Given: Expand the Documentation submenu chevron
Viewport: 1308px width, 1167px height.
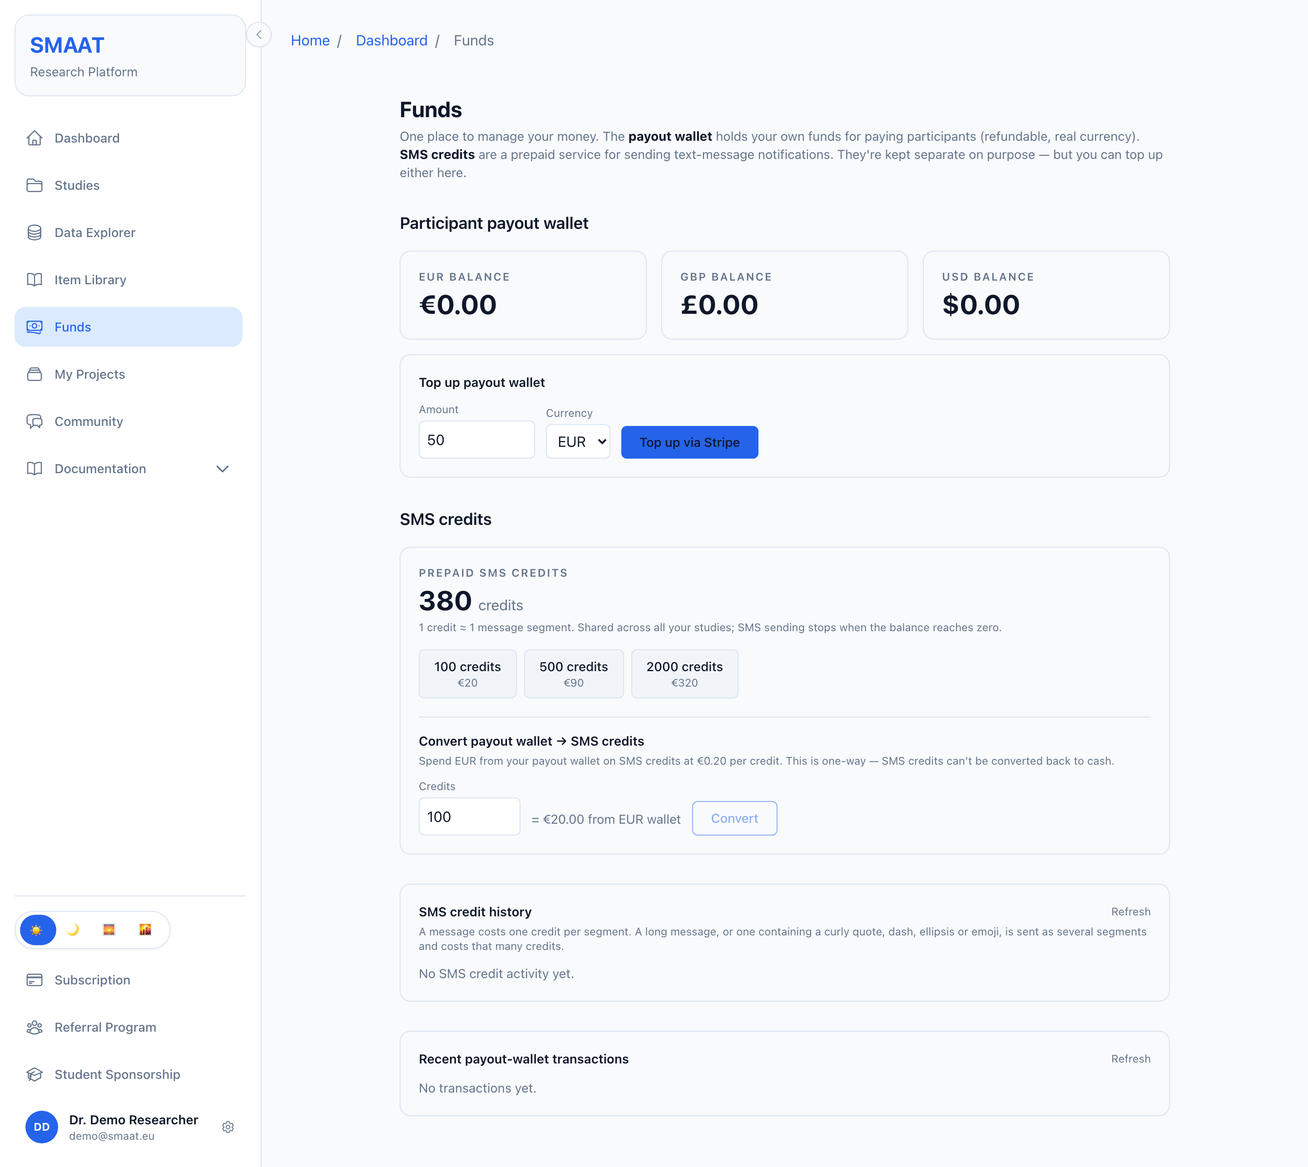Looking at the screenshot, I should [x=223, y=469].
